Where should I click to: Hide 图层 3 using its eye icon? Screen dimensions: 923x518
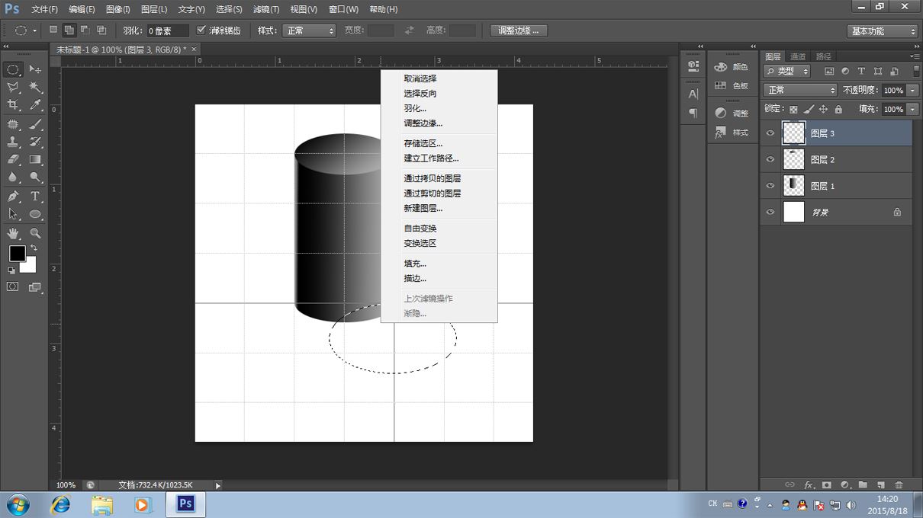(x=770, y=133)
